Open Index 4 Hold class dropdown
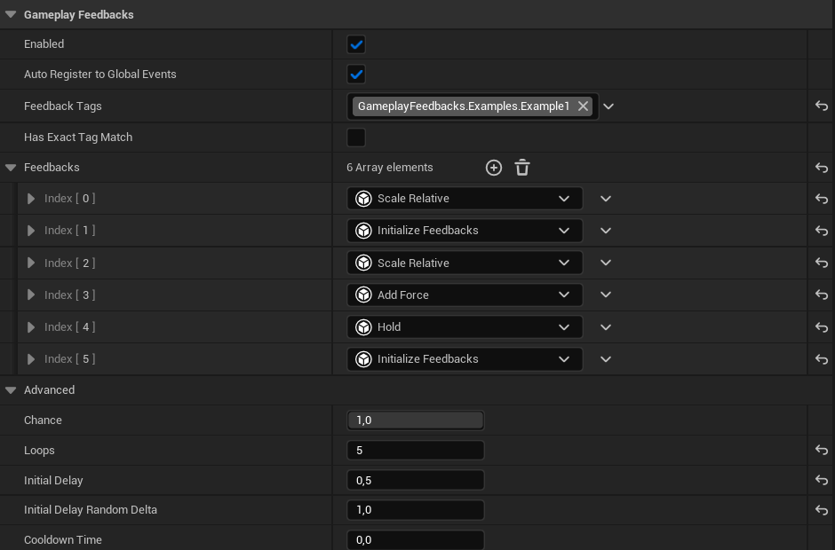 (465, 327)
